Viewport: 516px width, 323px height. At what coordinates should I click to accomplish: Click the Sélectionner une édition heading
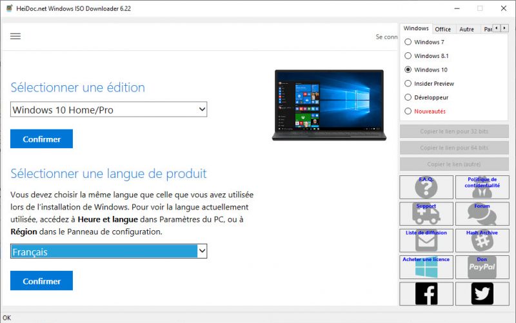pos(77,88)
